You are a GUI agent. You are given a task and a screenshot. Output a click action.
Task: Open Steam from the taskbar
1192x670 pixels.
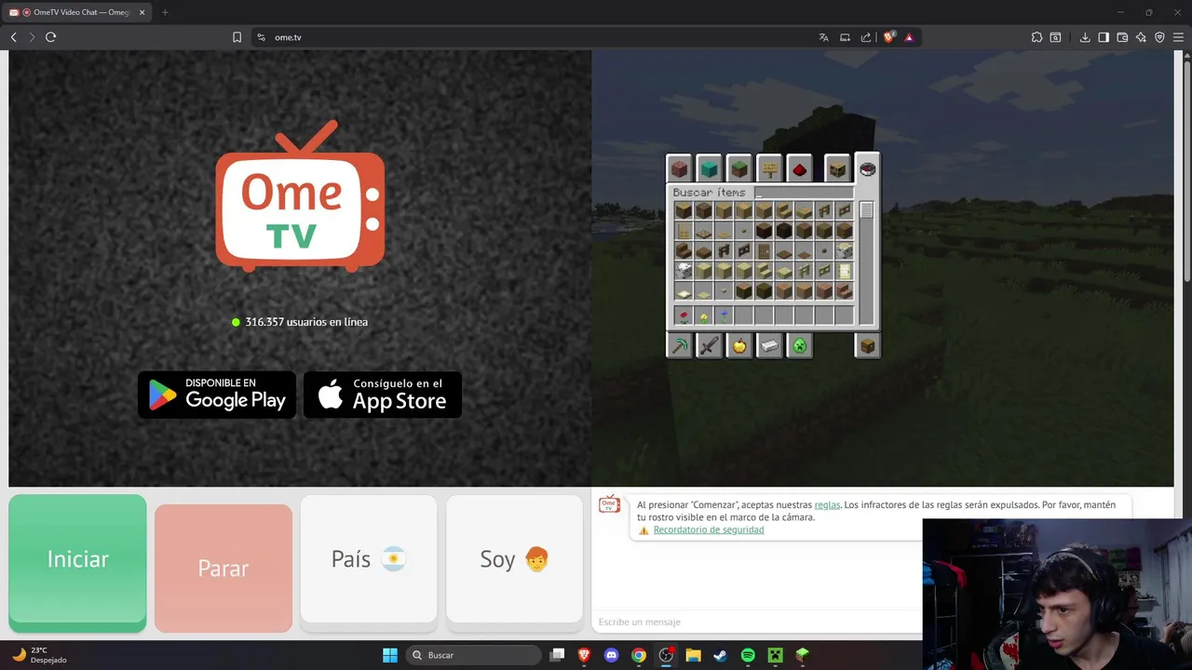coord(720,655)
